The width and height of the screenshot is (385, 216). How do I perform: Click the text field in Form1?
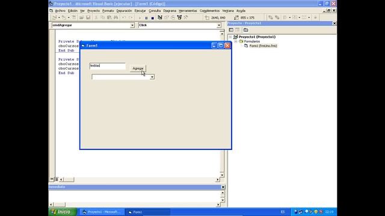[x=108, y=66]
